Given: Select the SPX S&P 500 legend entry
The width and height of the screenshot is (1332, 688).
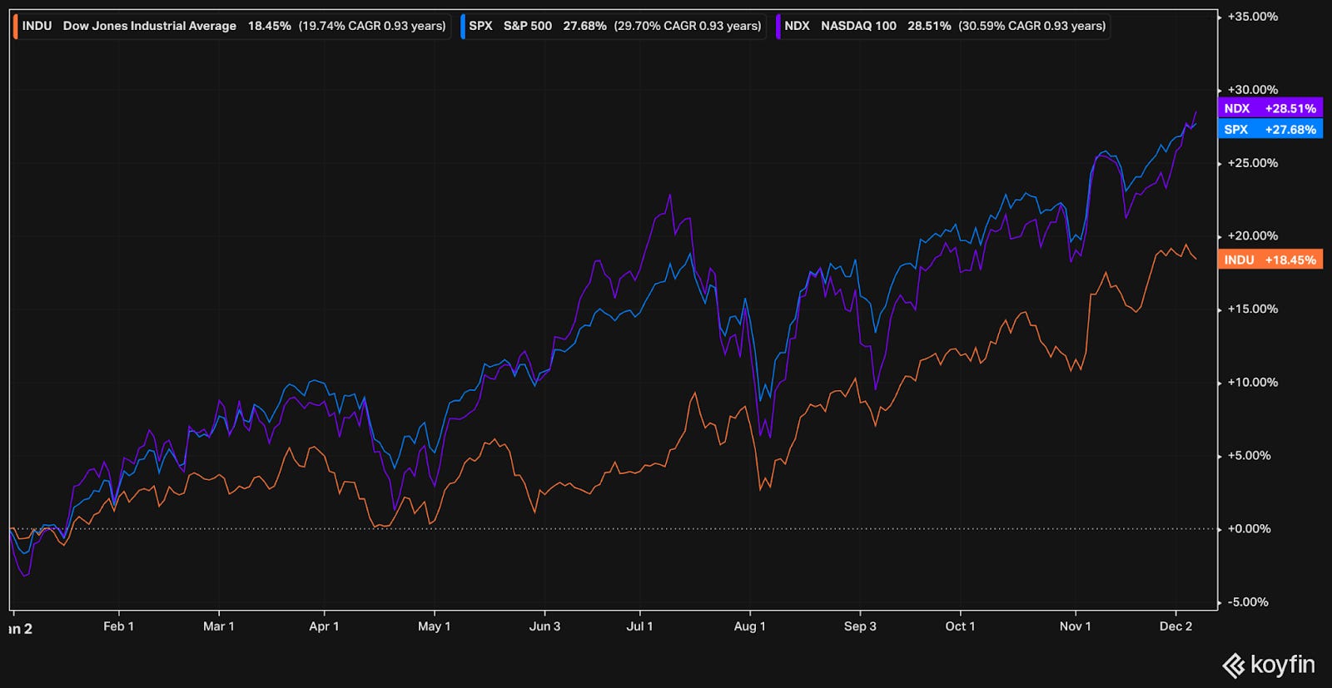Looking at the screenshot, I should coord(612,26).
